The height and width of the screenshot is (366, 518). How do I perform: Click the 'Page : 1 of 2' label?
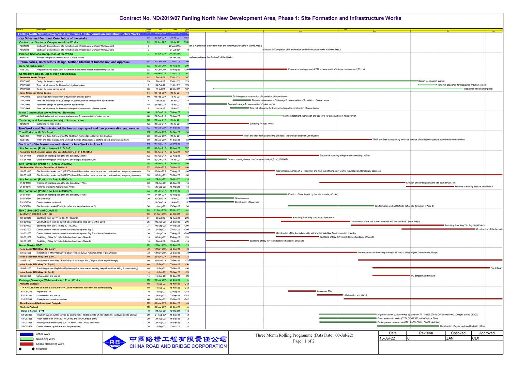304,341
